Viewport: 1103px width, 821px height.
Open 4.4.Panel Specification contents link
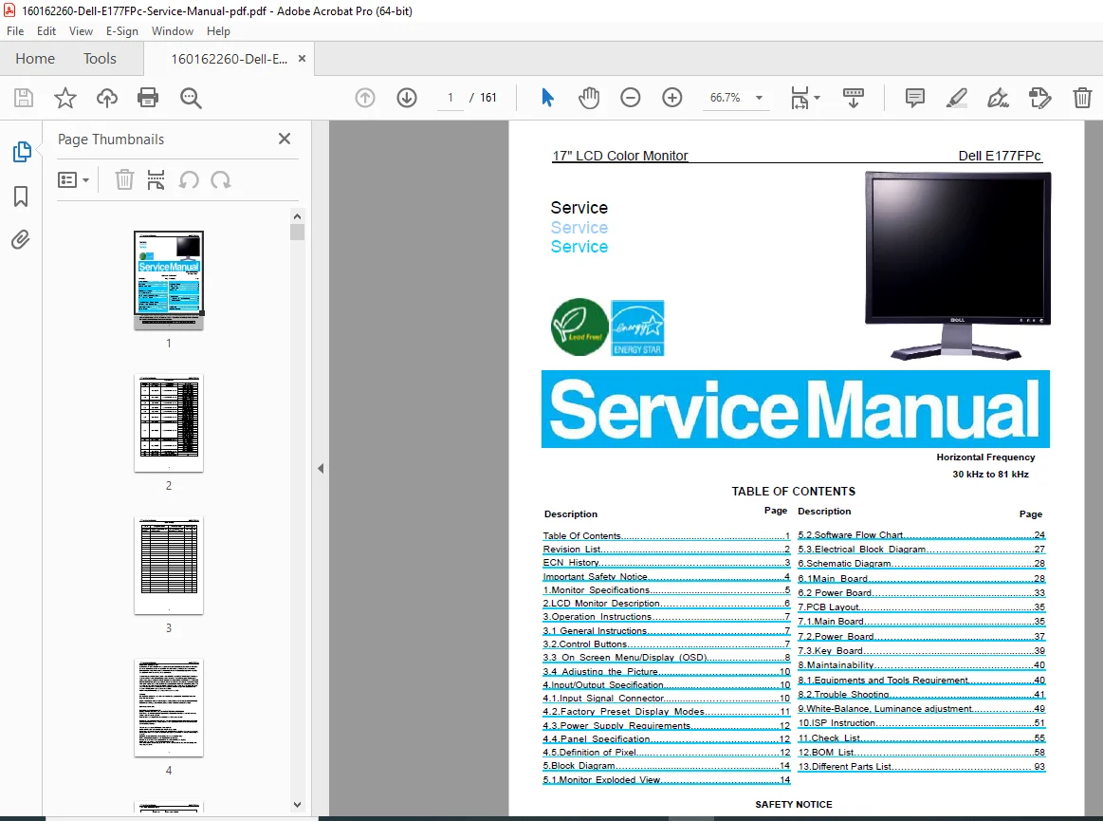click(666, 738)
